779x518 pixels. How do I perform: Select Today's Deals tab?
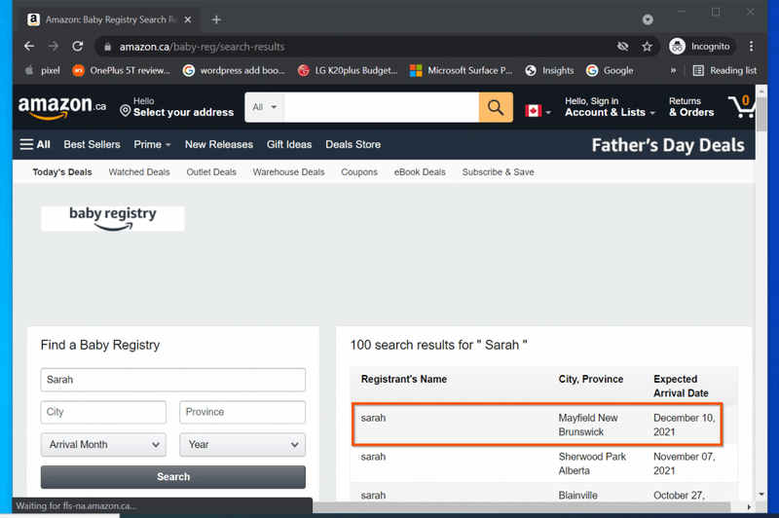[x=62, y=172]
